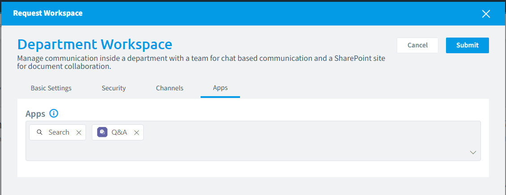
Task: Click the 'Apps' field label
Action: point(35,114)
